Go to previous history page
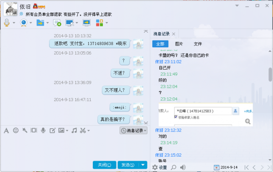The width and height of the screenshot is (273, 172). 254,167
